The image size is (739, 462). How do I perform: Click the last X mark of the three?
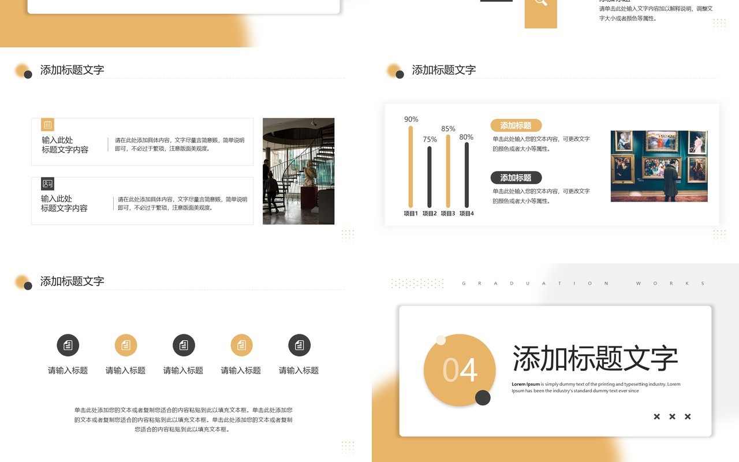(688, 416)
